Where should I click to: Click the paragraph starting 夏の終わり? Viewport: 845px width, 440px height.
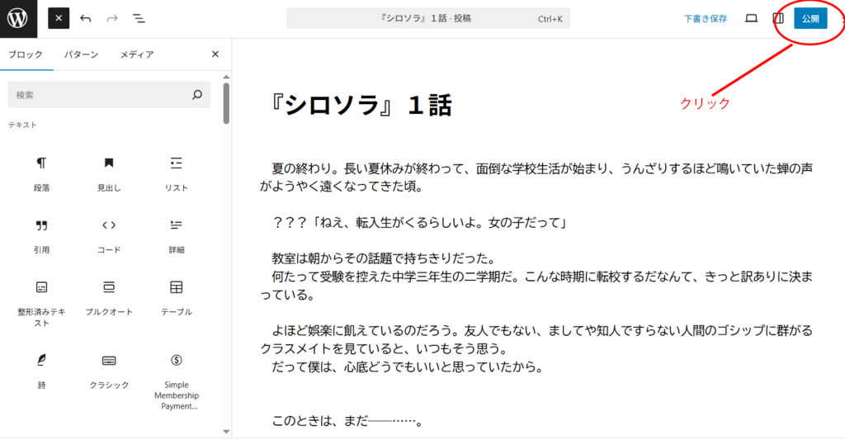coord(536,177)
